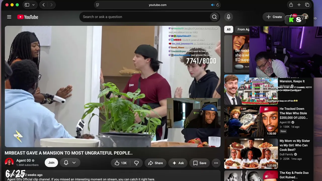Click the "Search or ask a question" field
The image size is (322, 181).
pos(145,17)
